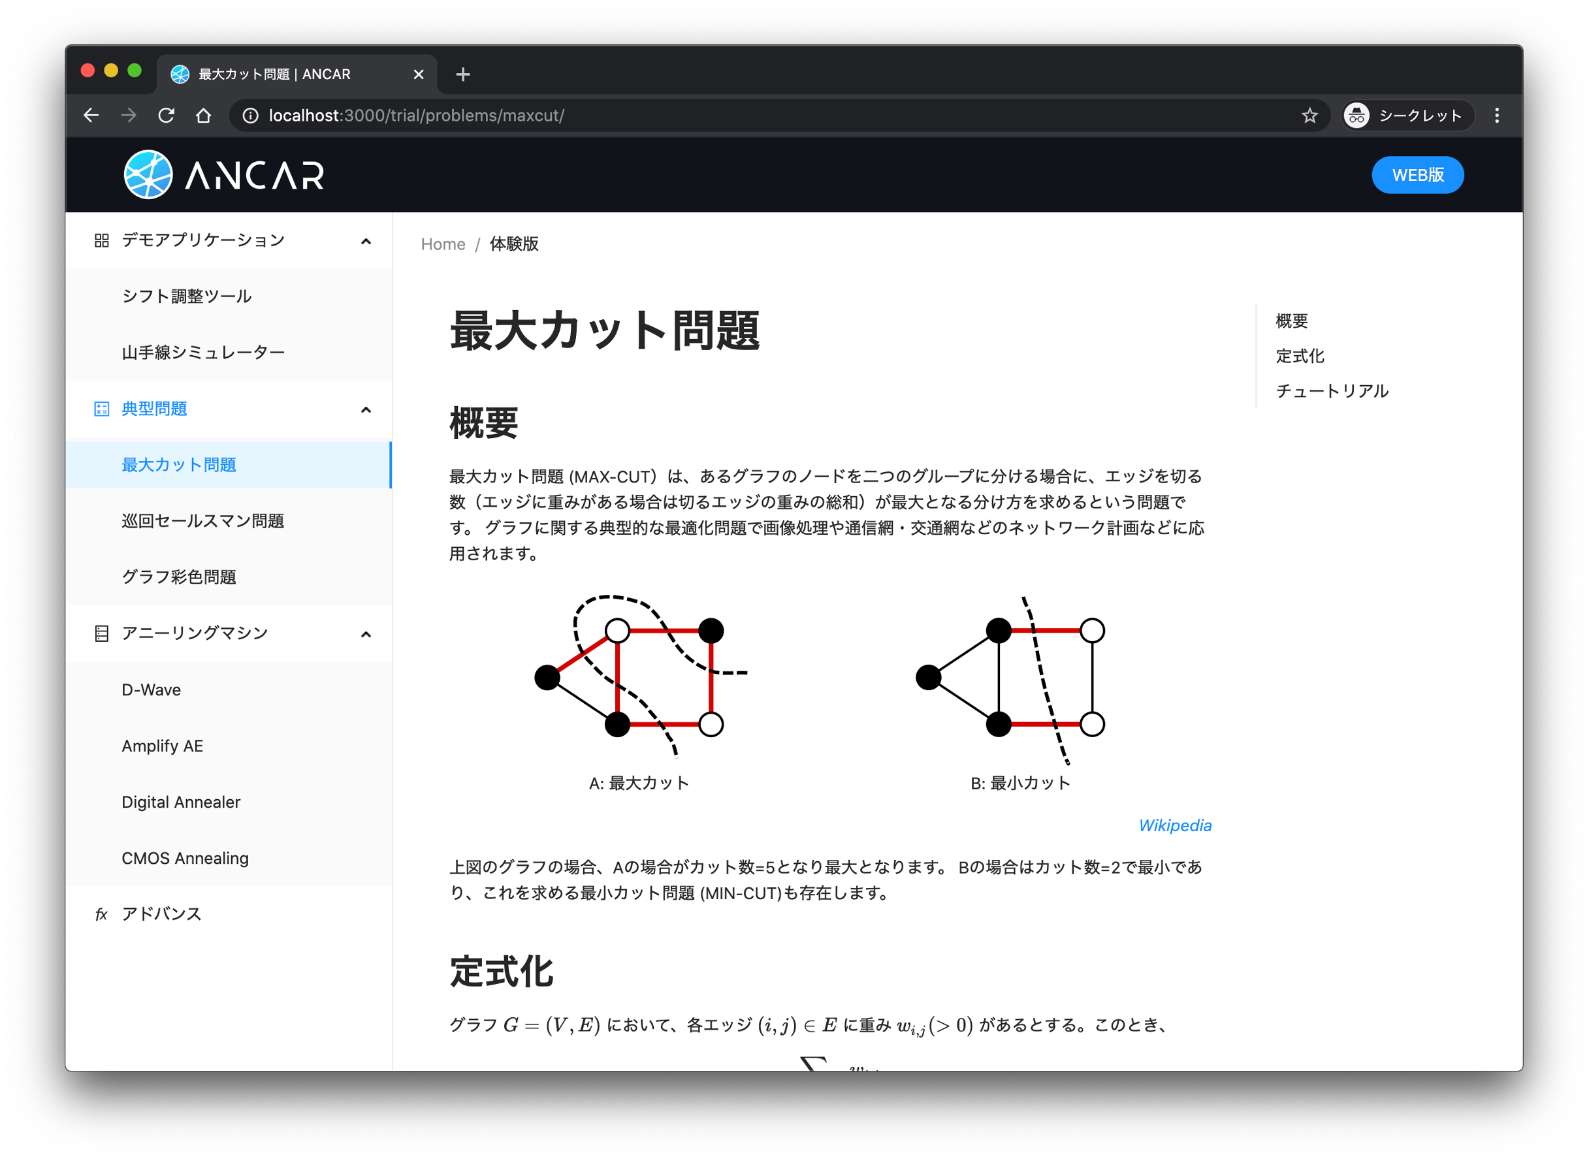Click the WEB版 button
Screen dimensions: 1589x1157
(x=1417, y=175)
